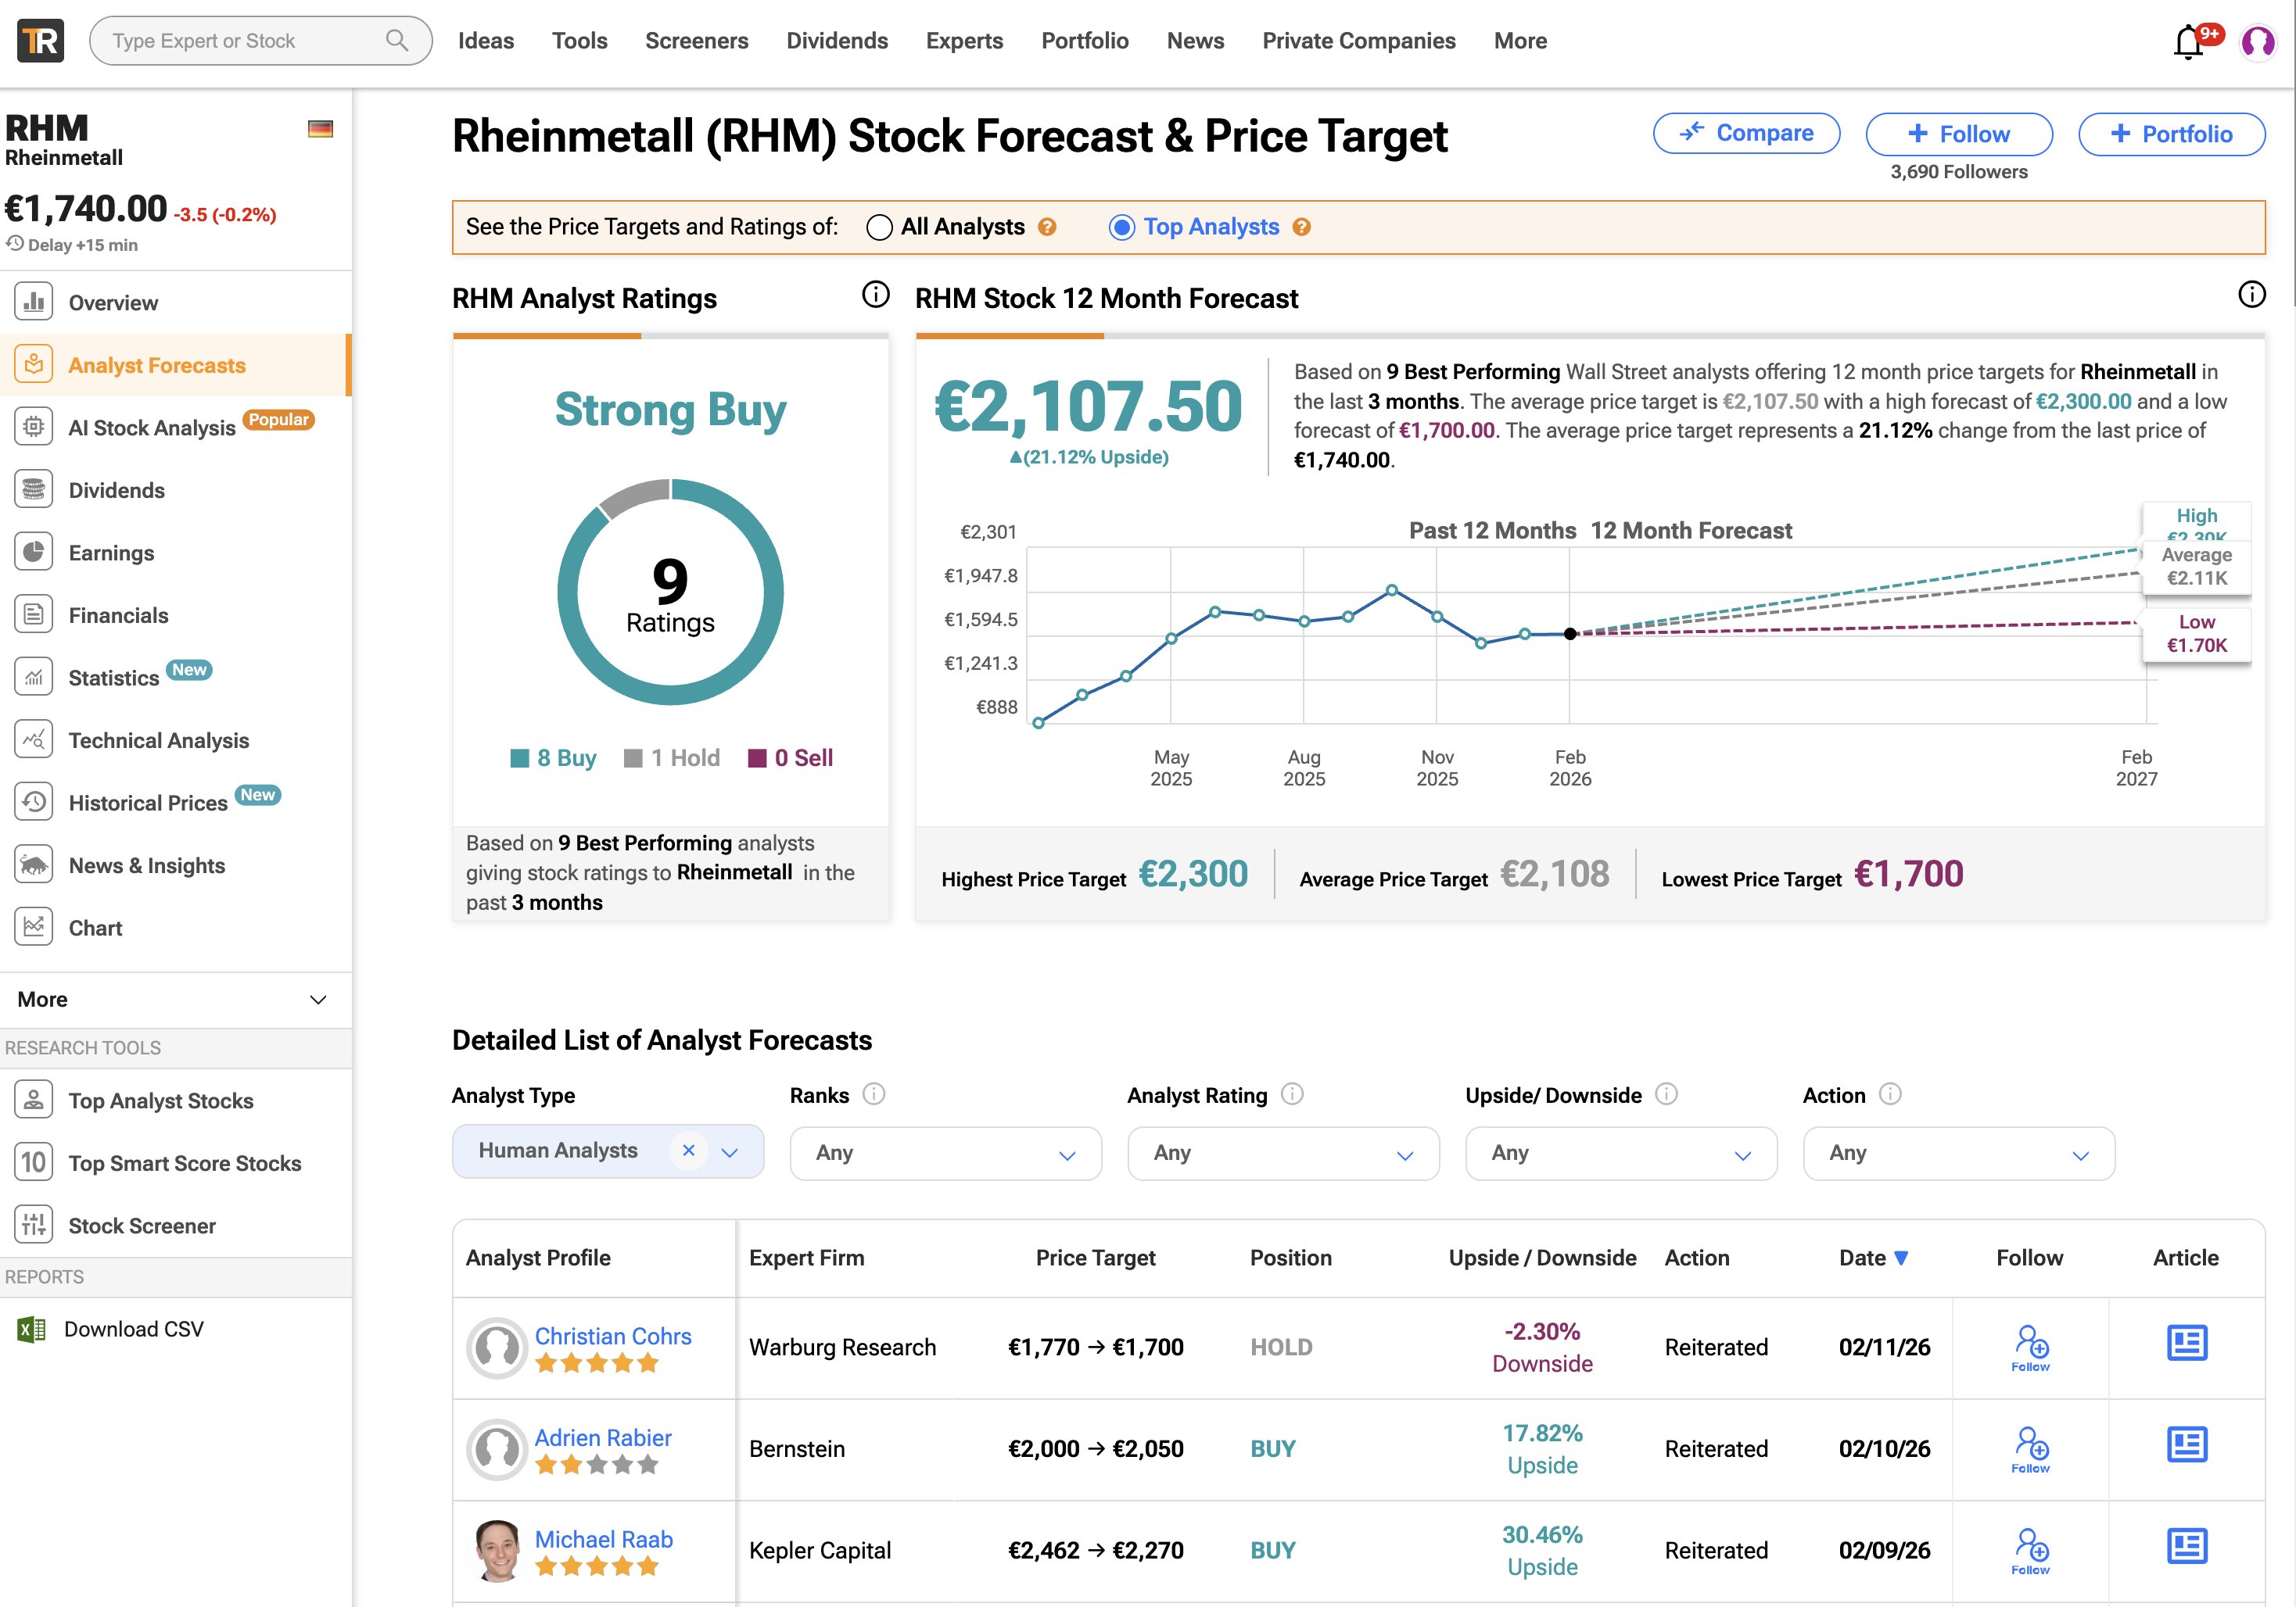Viewport: 2296px width, 1607px height.
Task: Switch to the Dividends tab in navigation
Action: [837, 40]
